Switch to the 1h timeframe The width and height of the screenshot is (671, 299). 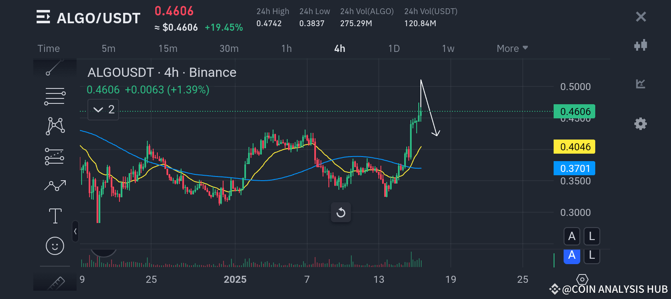pyautogui.click(x=286, y=49)
